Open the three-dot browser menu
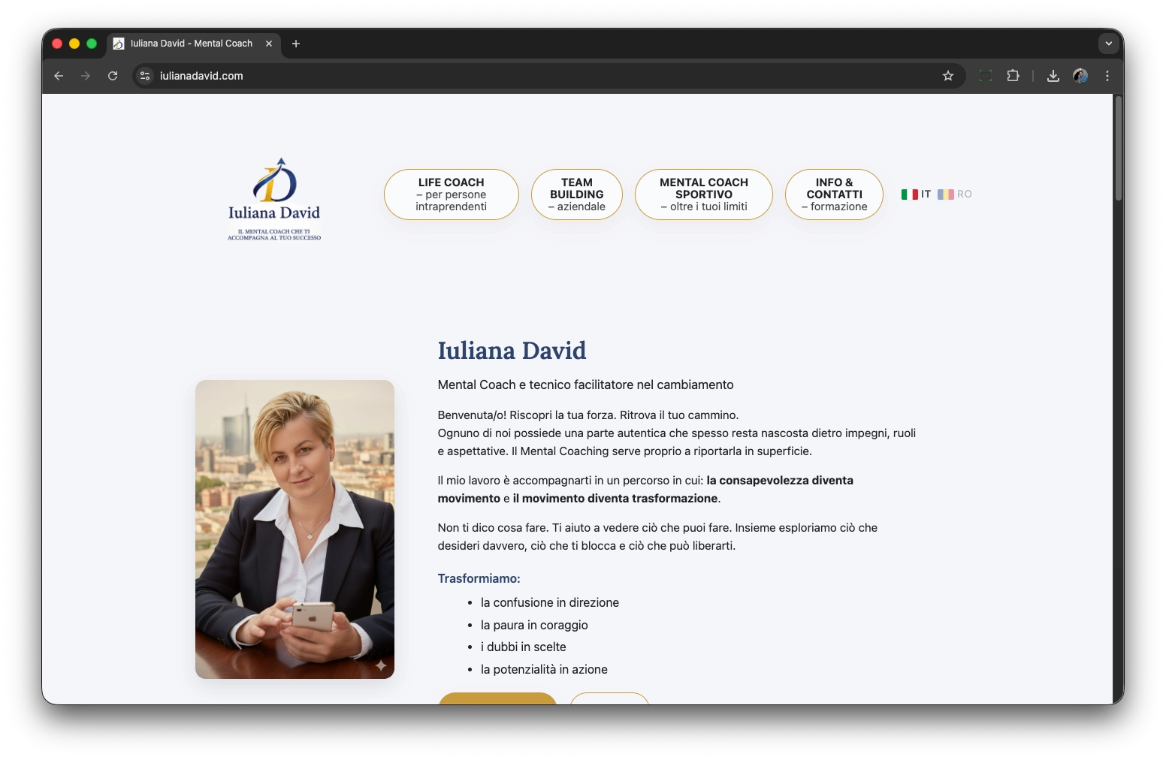Image resolution: width=1166 pixels, height=760 pixels. pyautogui.click(x=1107, y=76)
